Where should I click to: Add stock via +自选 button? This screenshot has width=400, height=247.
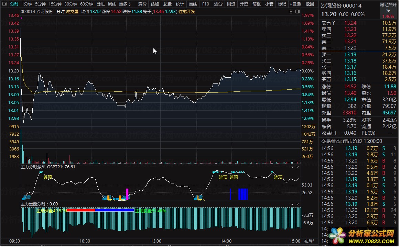click(295, 4)
